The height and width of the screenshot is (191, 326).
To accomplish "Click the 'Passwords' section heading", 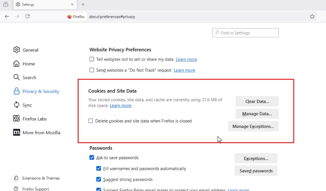I will [x=101, y=148].
